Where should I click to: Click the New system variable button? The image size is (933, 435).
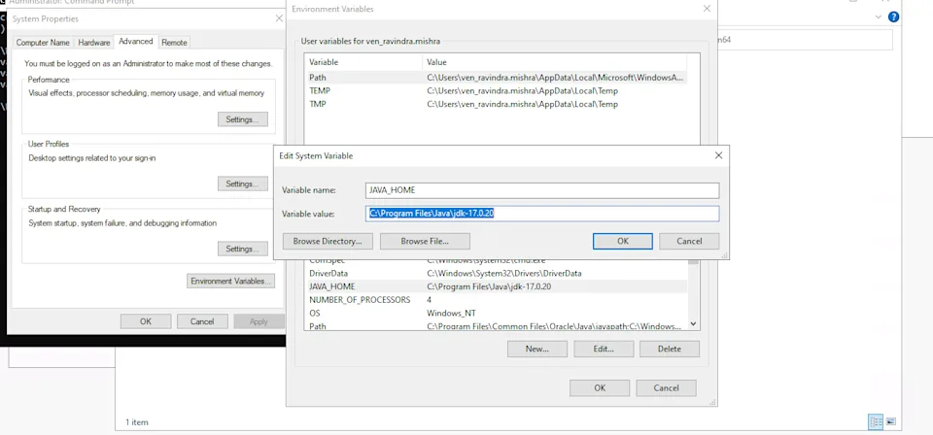tap(537, 349)
